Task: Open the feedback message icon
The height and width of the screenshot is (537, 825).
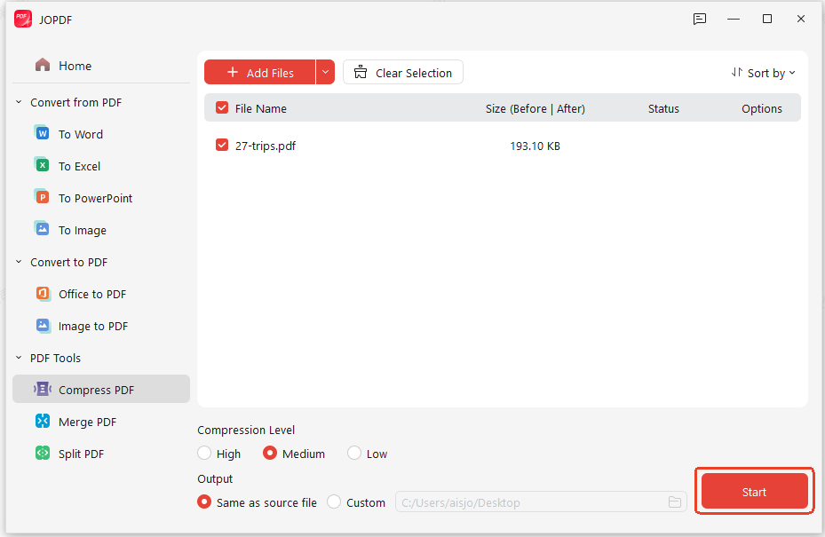Action: [x=699, y=19]
